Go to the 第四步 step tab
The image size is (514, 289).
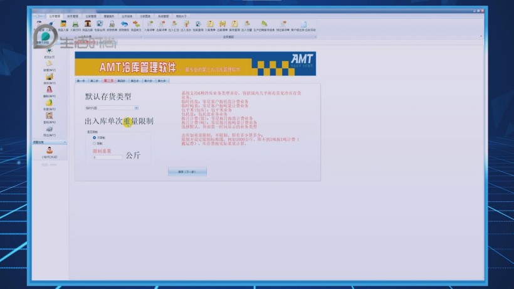point(121,81)
